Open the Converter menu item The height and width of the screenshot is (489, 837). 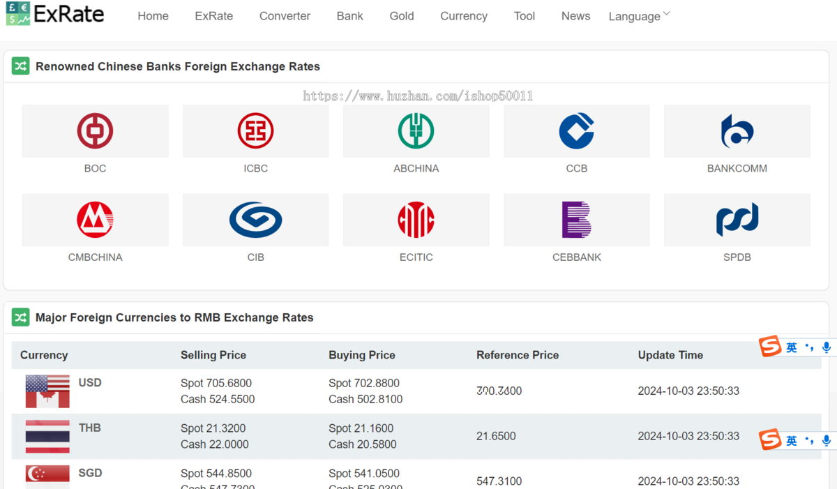[x=285, y=16]
